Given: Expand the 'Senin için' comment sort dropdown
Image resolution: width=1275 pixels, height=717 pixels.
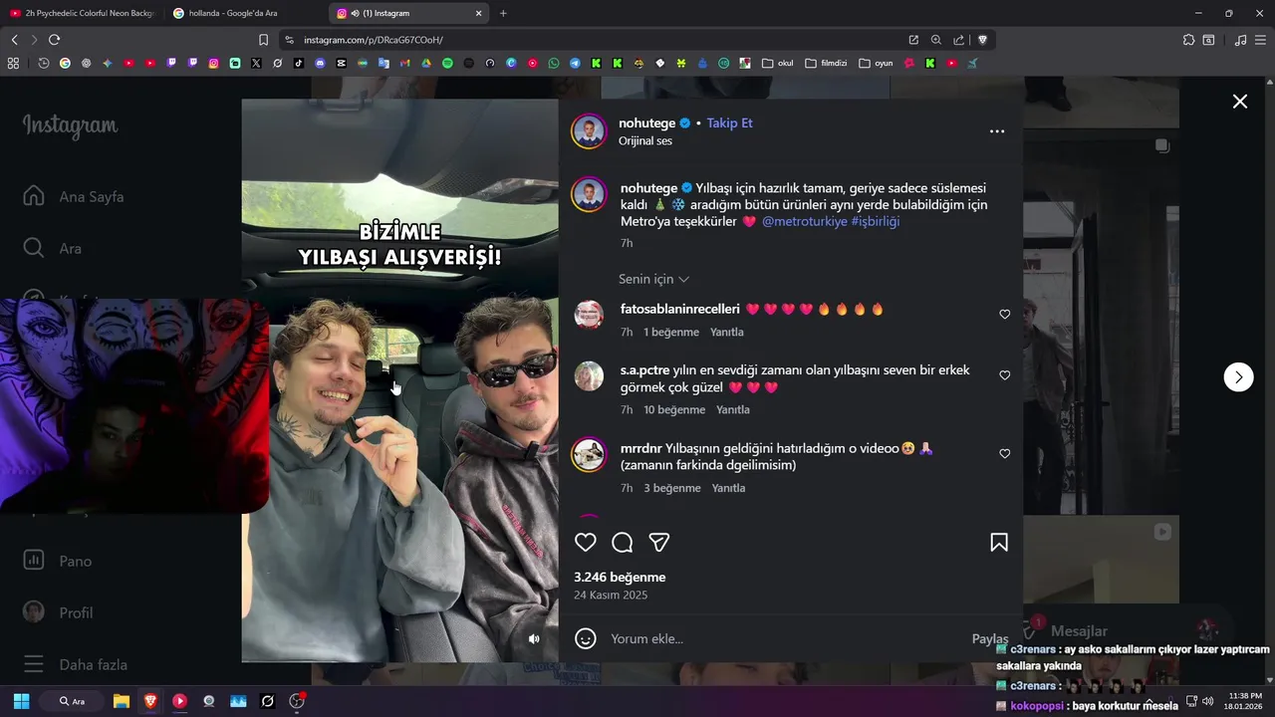Looking at the screenshot, I should pyautogui.click(x=653, y=279).
